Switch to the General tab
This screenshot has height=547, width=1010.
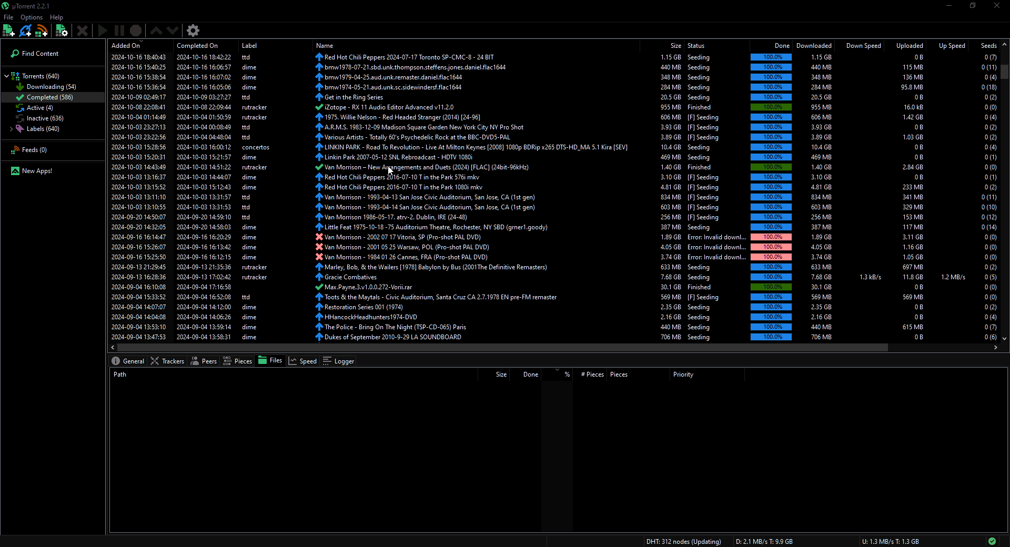(128, 361)
